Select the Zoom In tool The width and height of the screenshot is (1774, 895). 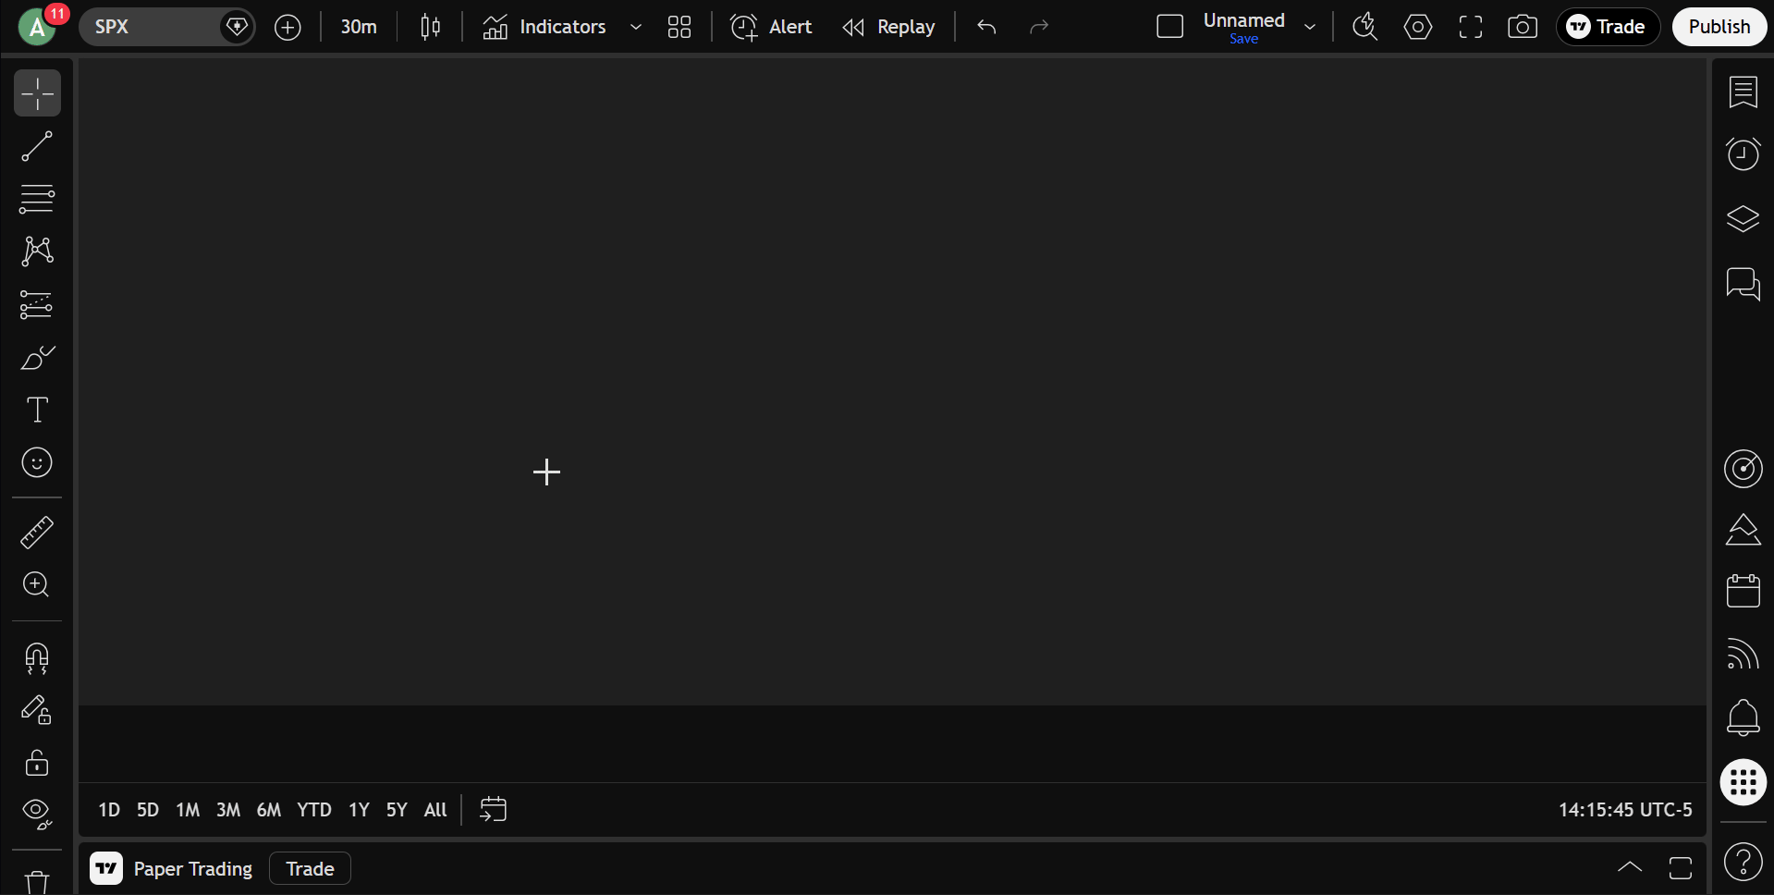pyautogui.click(x=37, y=585)
